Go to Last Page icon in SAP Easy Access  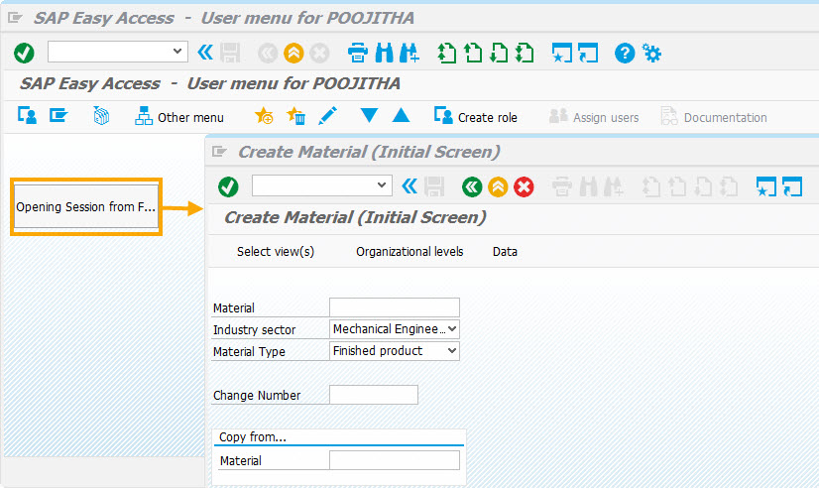click(x=525, y=53)
